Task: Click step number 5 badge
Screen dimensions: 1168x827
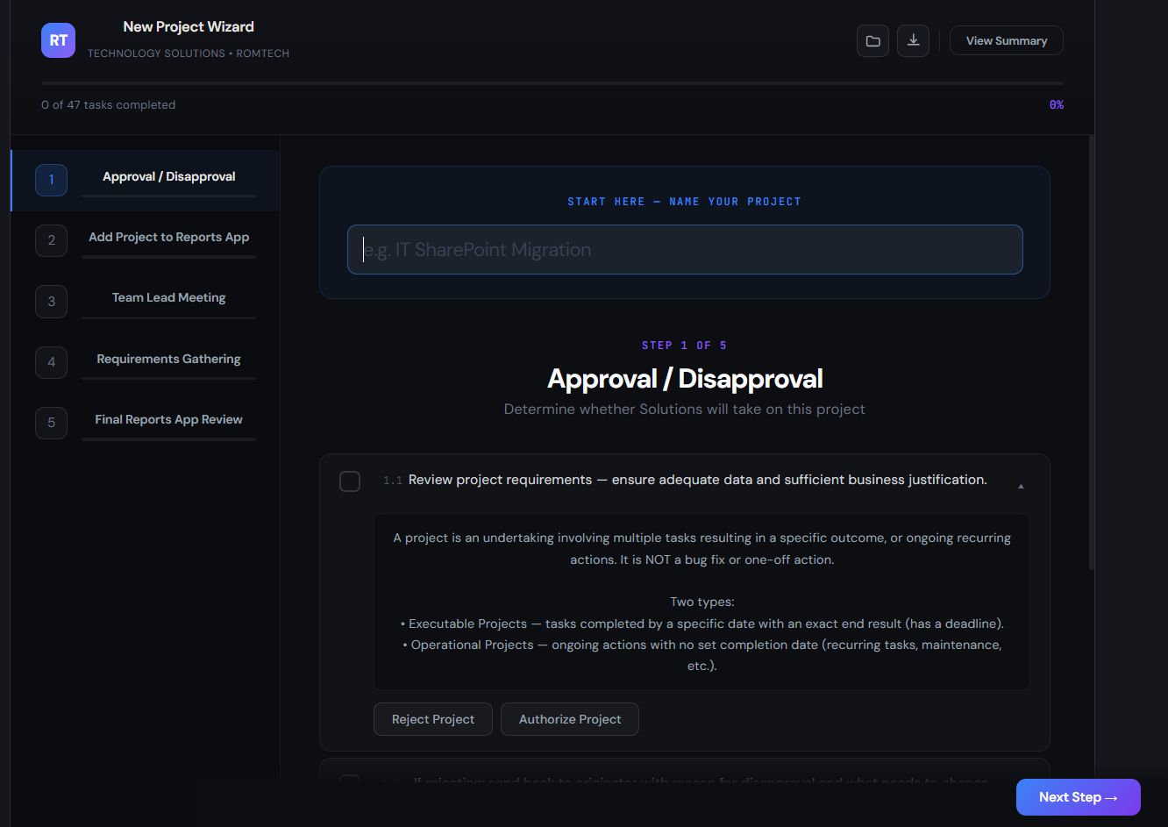Action: coord(51,423)
